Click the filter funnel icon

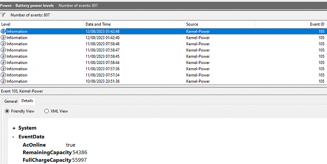click(x=3, y=15)
